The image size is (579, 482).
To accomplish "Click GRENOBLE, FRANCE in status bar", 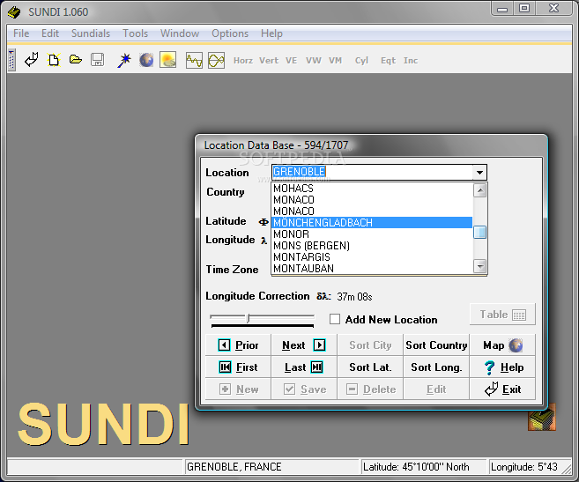I will 271,467.
